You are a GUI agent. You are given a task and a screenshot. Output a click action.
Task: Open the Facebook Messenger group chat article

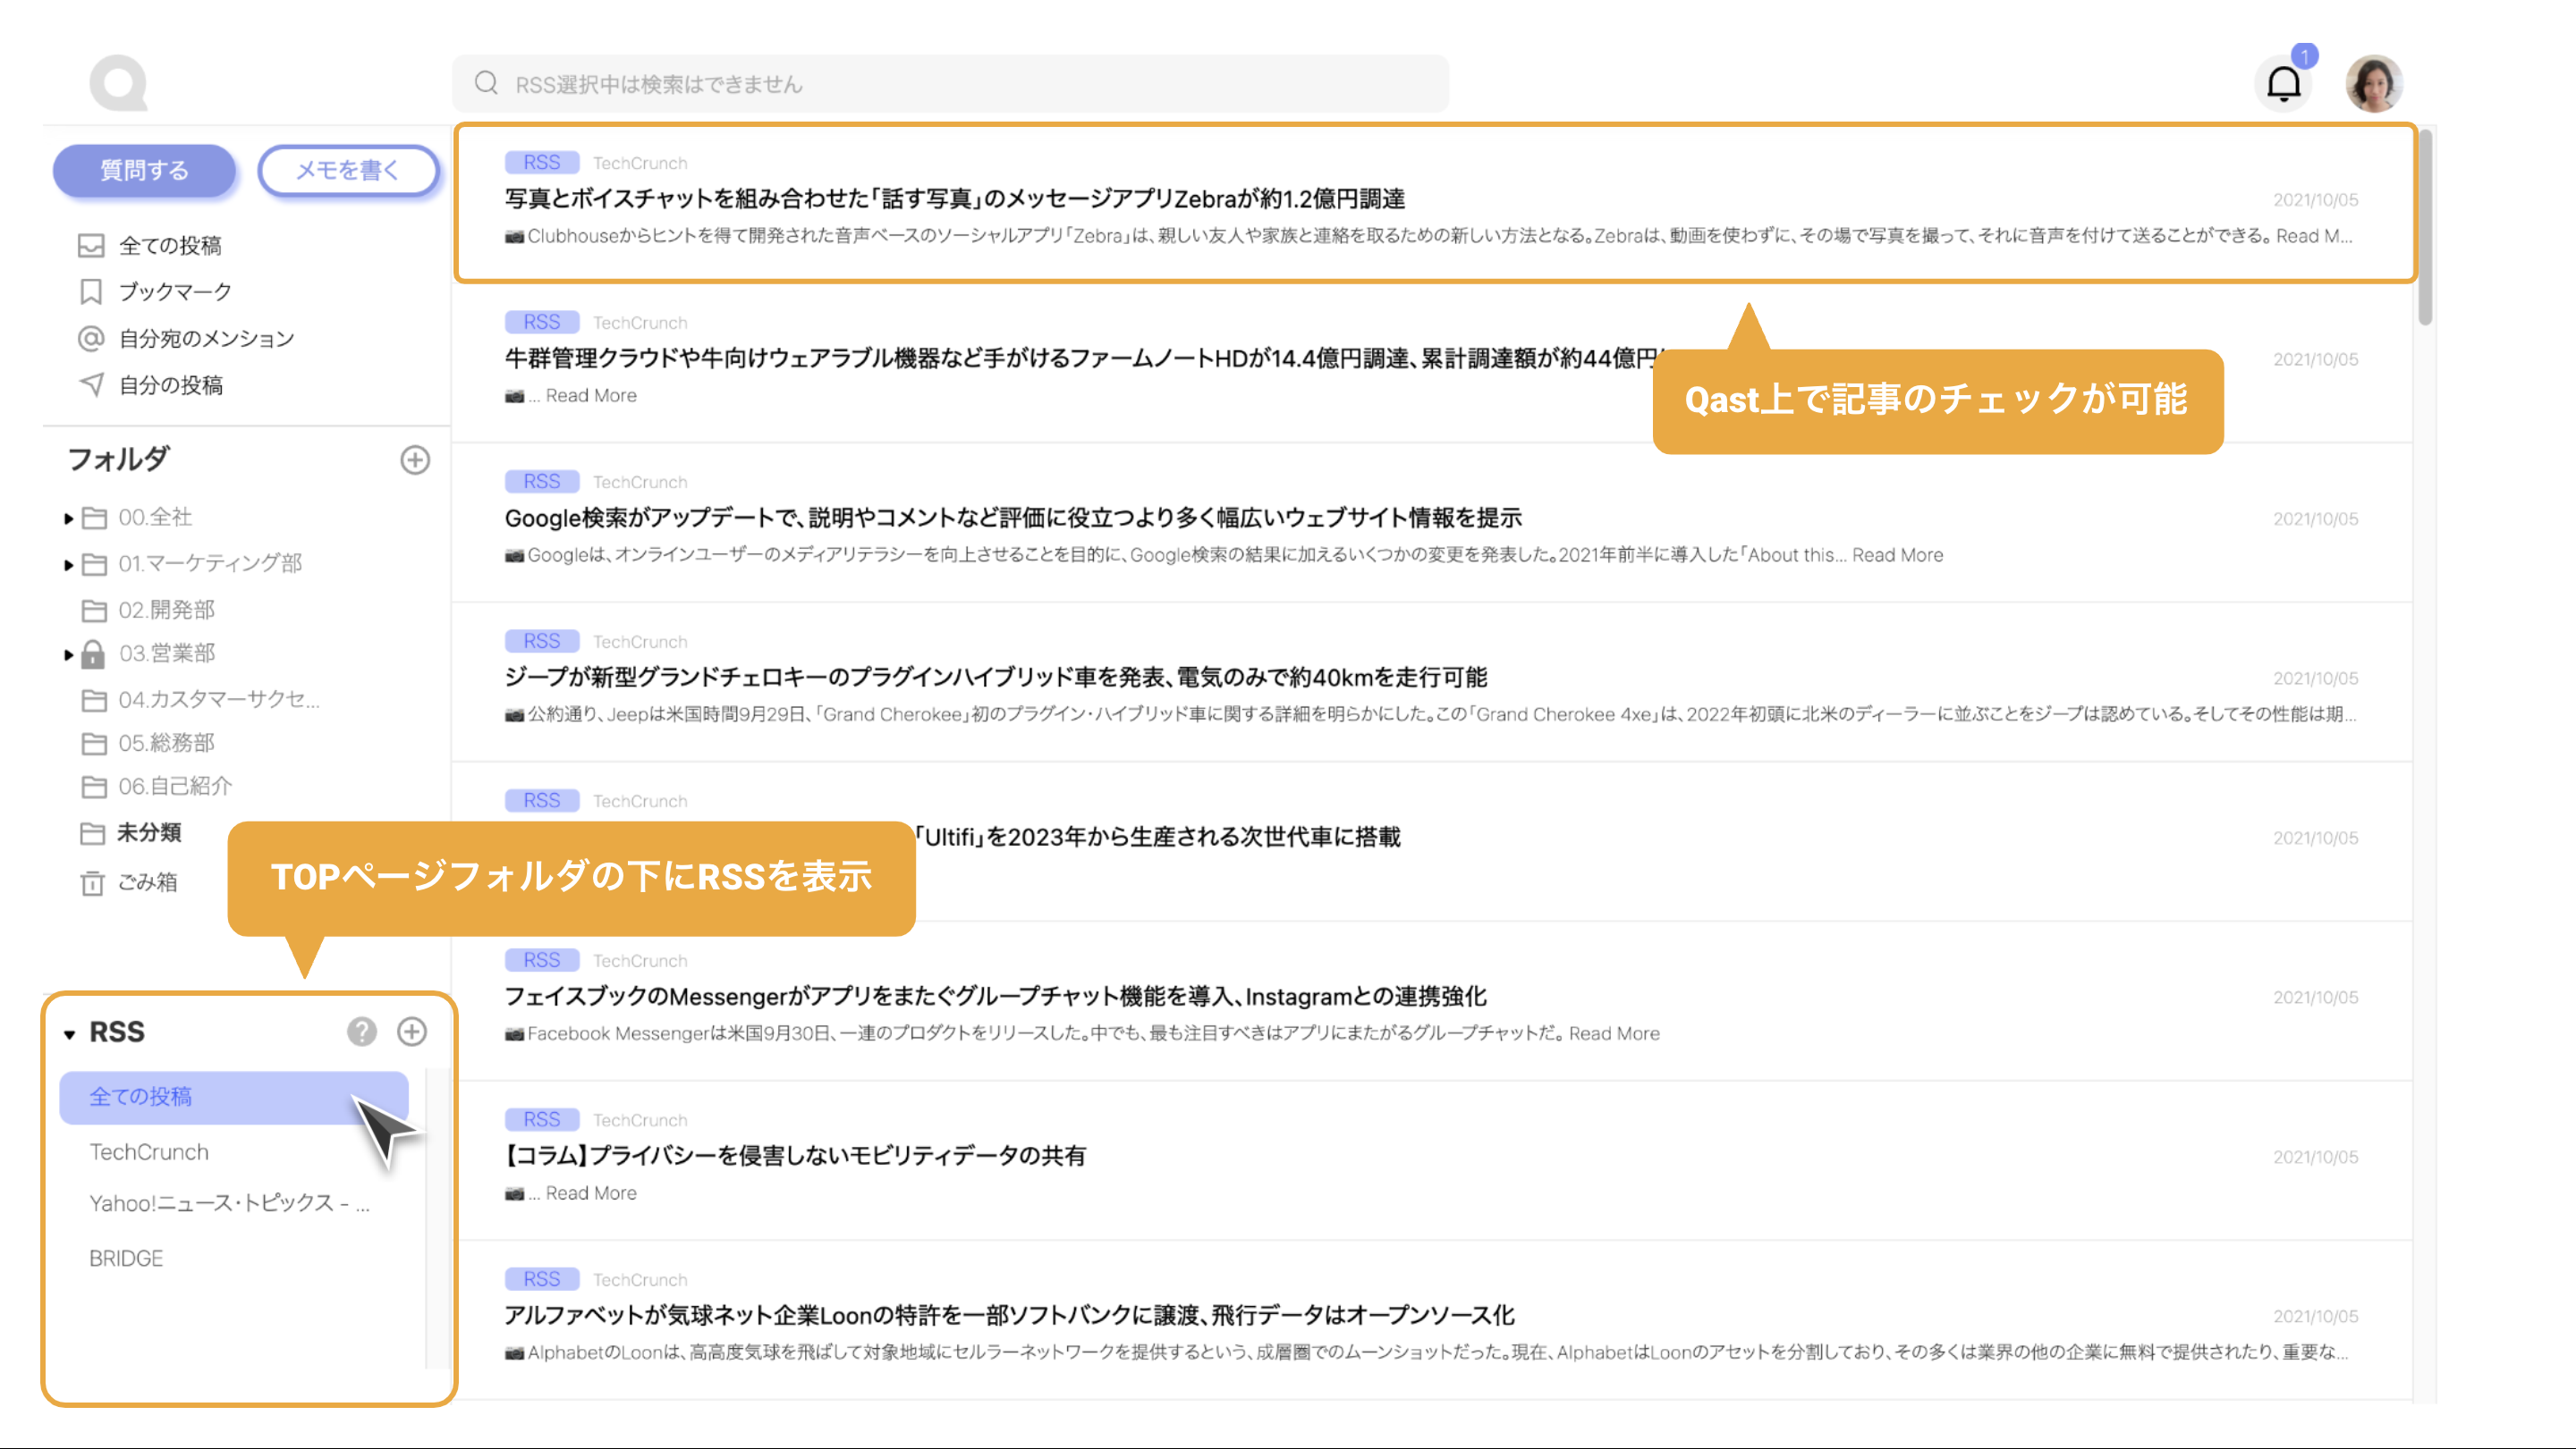coord(995,997)
